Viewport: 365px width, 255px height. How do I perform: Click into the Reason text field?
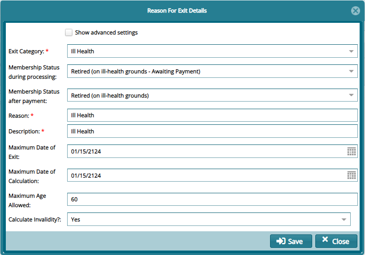pos(212,115)
